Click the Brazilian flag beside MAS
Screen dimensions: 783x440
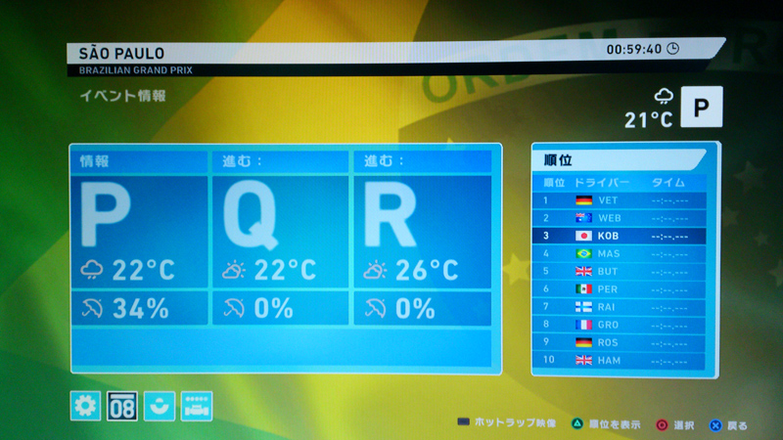click(583, 254)
